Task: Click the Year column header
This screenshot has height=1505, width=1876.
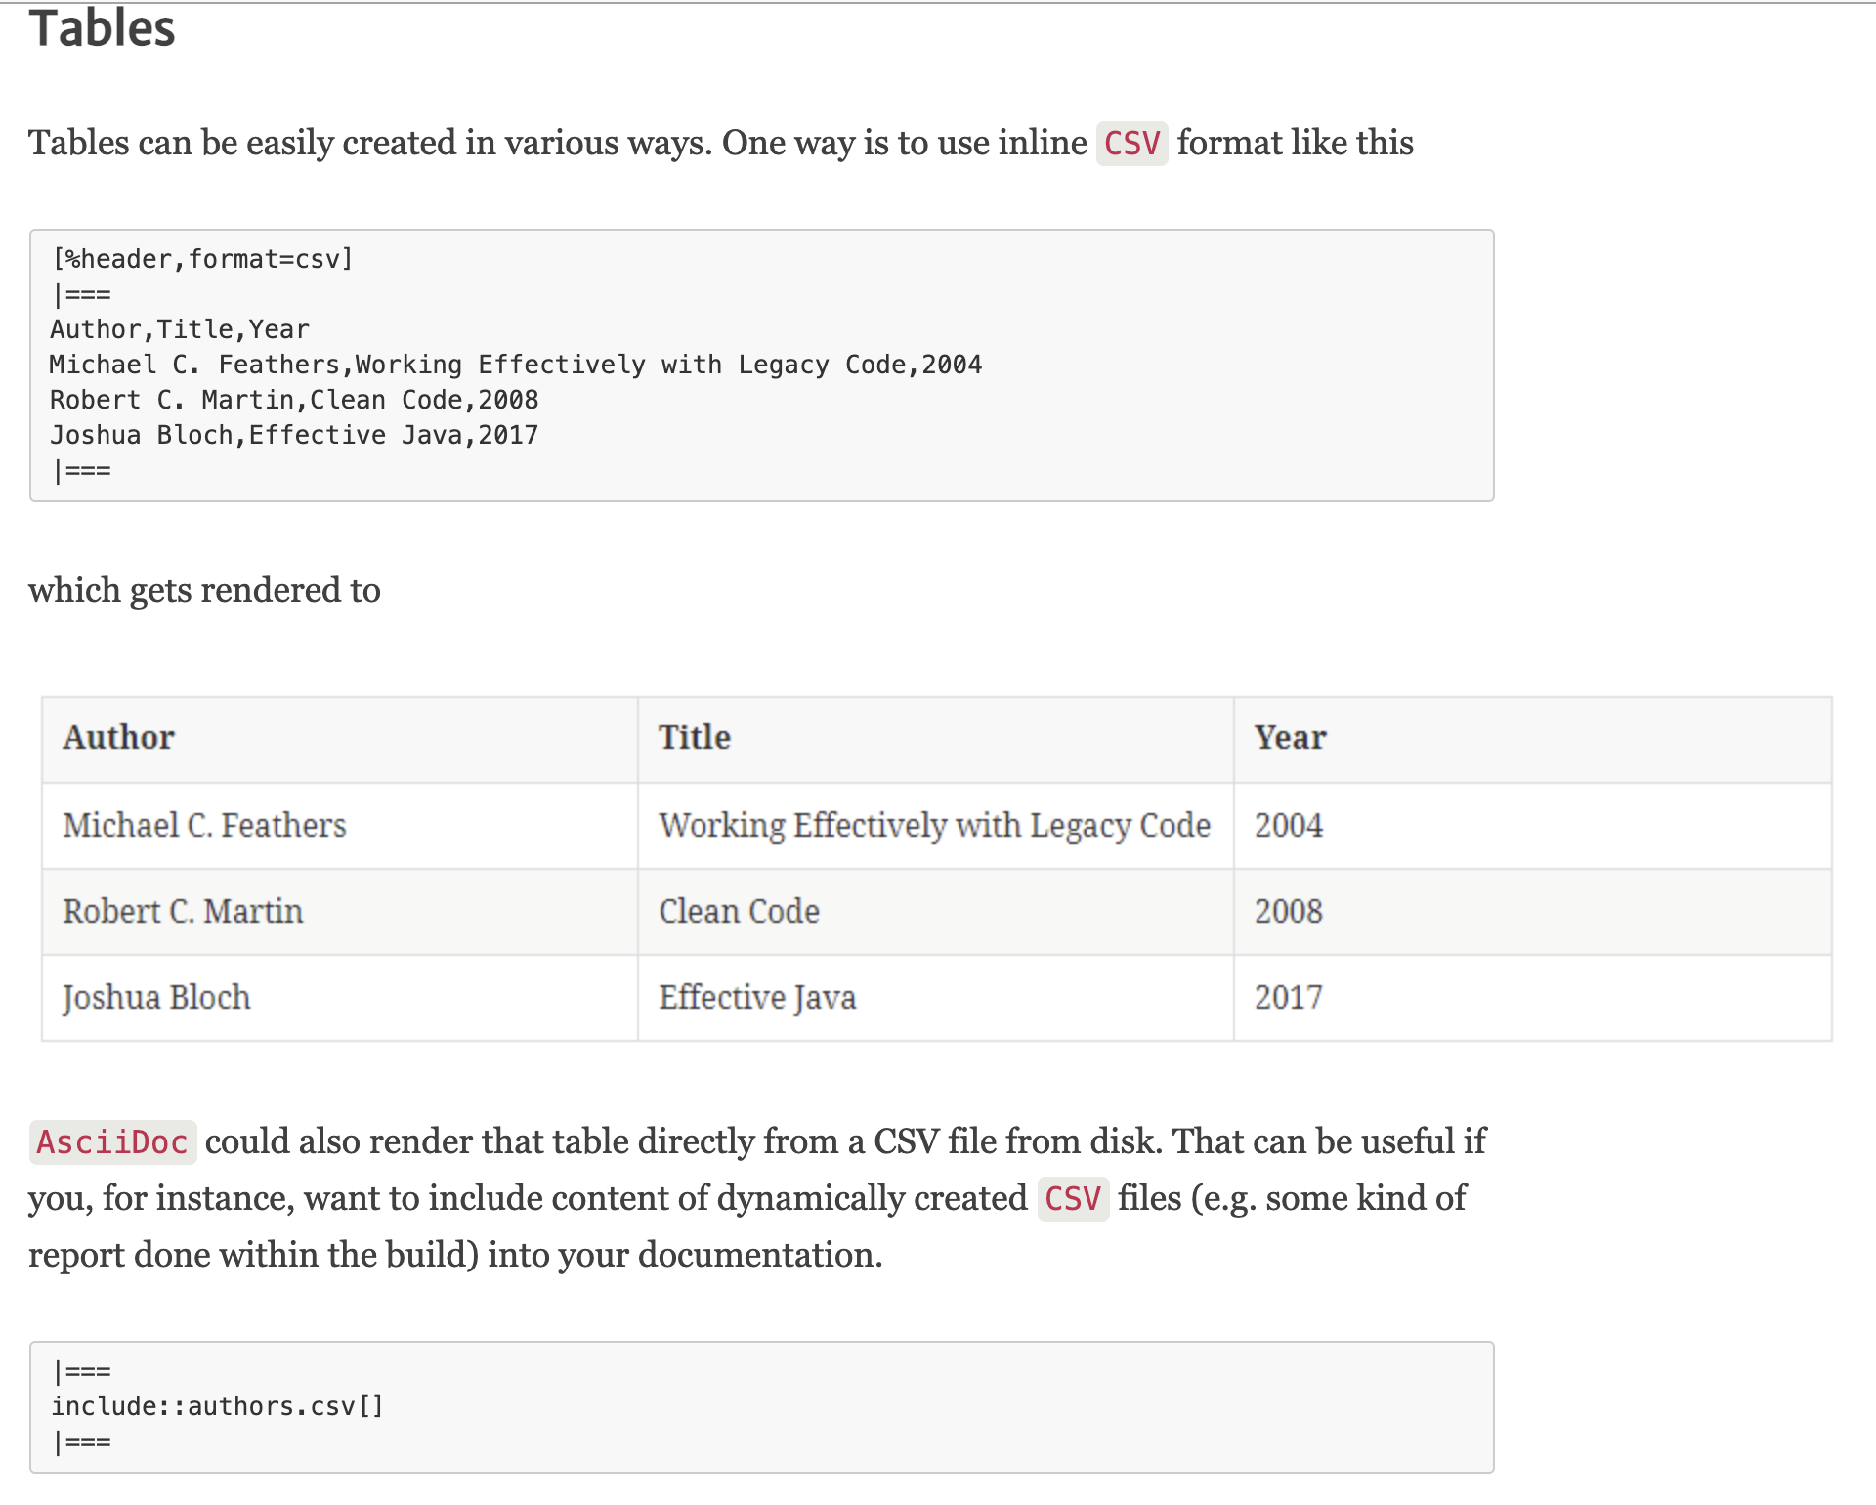Action: [1290, 738]
